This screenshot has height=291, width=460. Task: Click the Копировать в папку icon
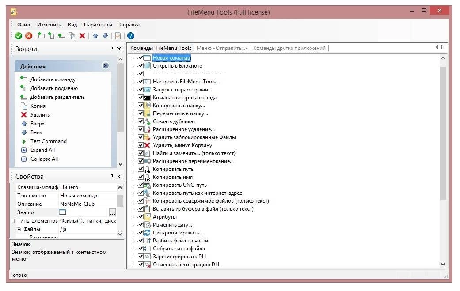click(147, 106)
